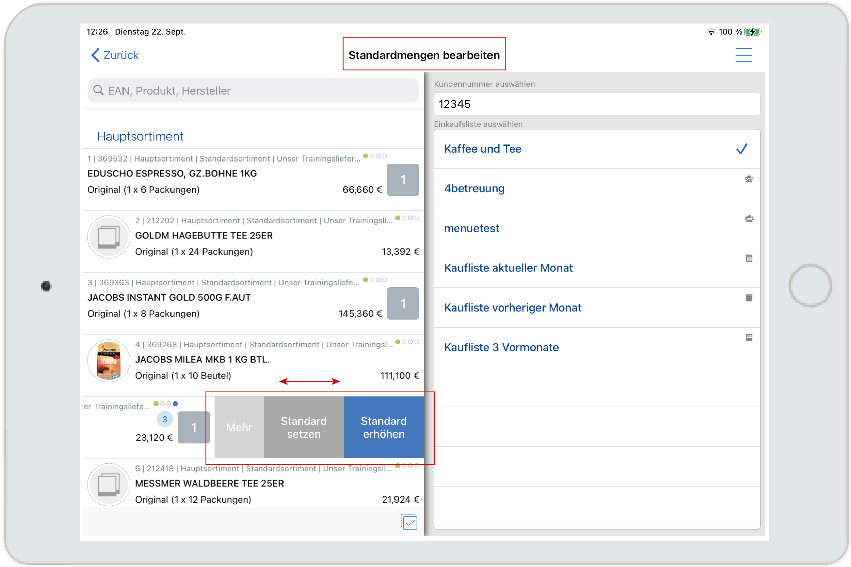This screenshot has height=567, width=851.
Task: Tap quantity box of Eduscho Espresso
Action: (x=402, y=180)
